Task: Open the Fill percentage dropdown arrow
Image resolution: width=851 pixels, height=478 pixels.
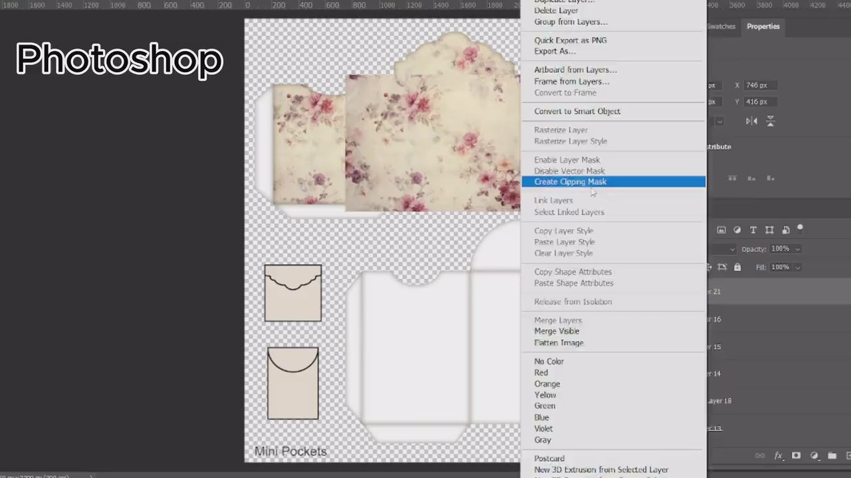Action: point(798,268)
